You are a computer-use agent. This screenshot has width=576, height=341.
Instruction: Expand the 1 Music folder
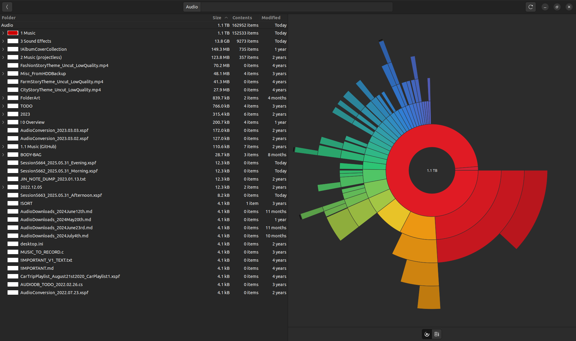point(3,33)
